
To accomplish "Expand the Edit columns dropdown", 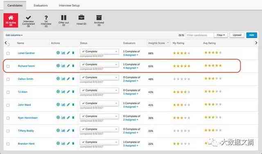I will click(14, 35).
